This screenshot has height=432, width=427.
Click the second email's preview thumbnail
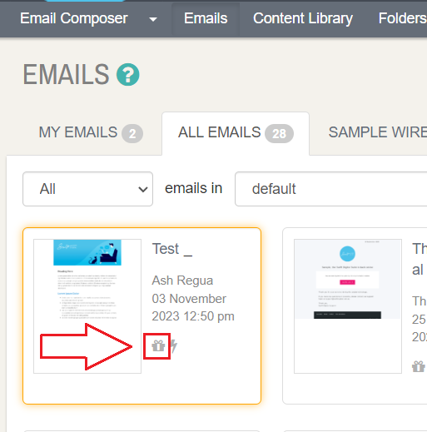[x=348, y=306]
